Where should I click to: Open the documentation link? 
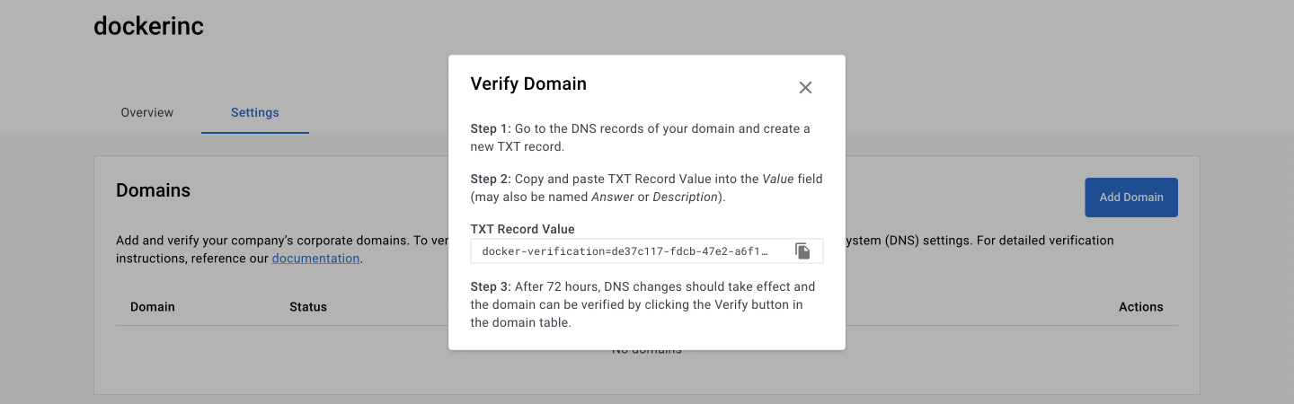[316, 258]
